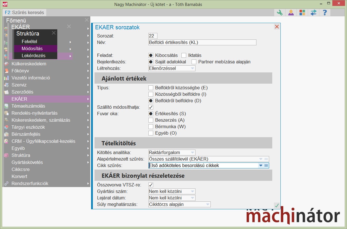Click the Név text field

[x=202, y=42]
